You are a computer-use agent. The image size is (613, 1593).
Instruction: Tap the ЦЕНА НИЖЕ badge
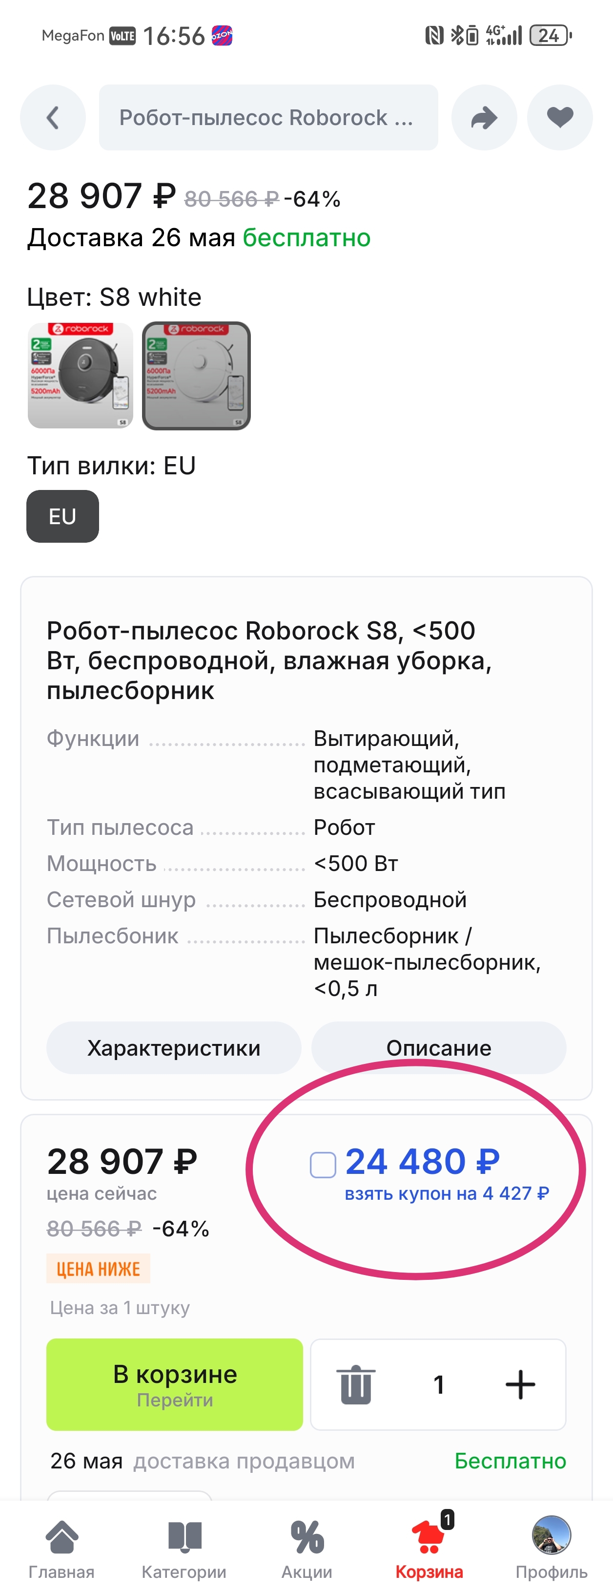click(98, 1269)
